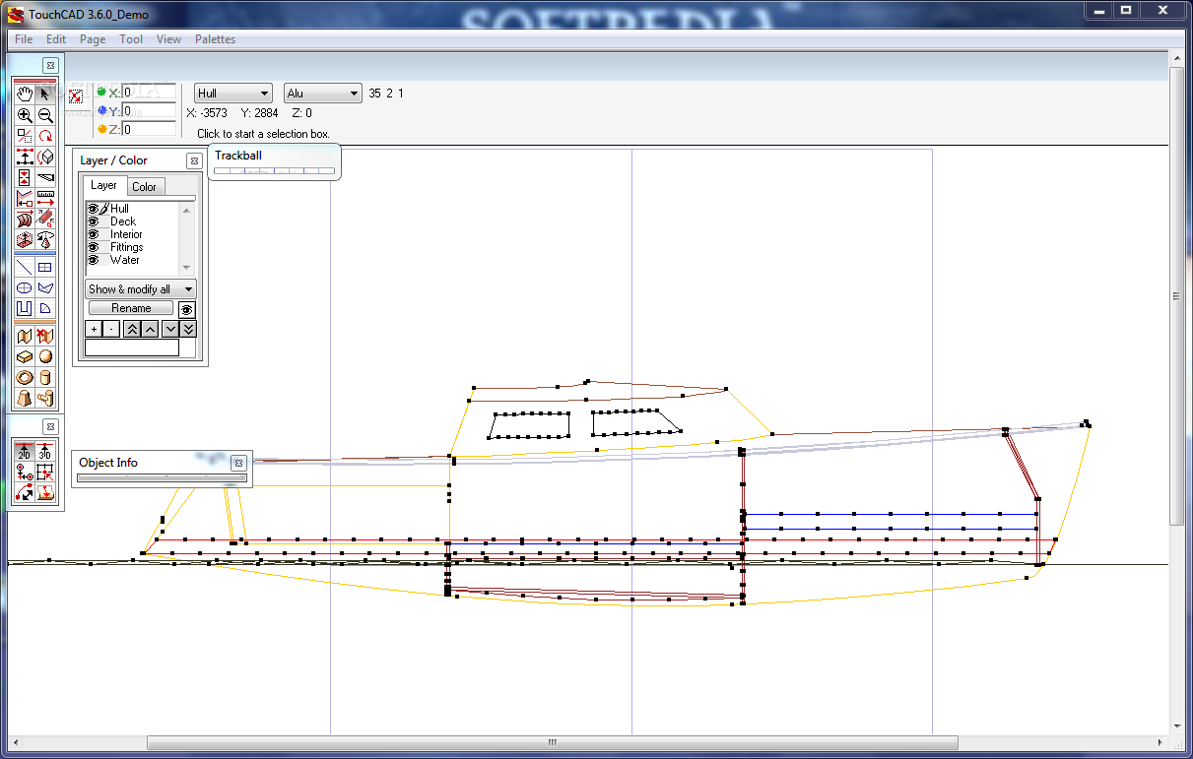Select the Hand pan tool

(25, 94)
